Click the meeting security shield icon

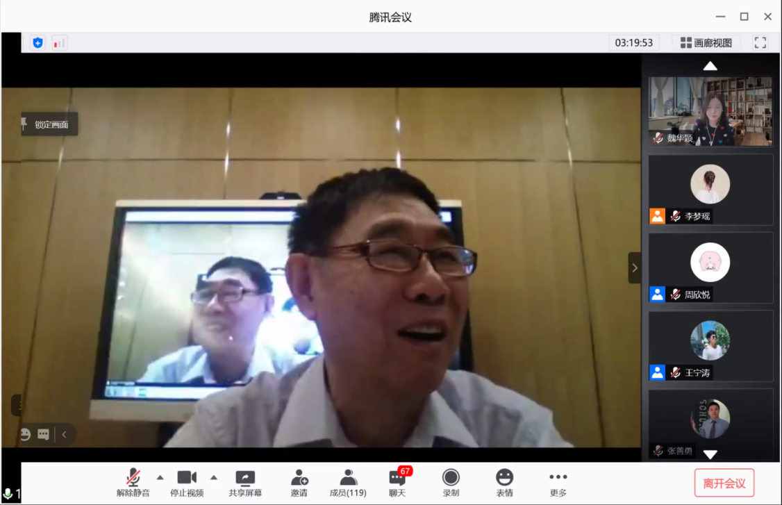click(x=38, y=43)
